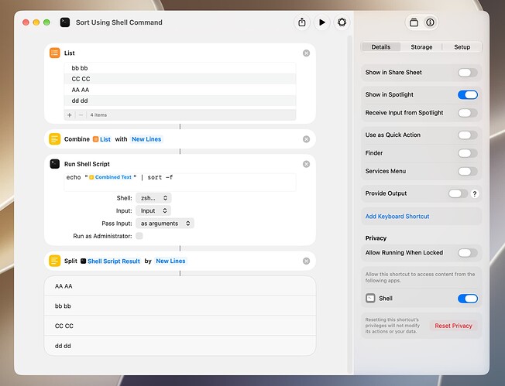Click the terminal shortcut icon beside the title
505x386 pixels.
tap(65, 22)
